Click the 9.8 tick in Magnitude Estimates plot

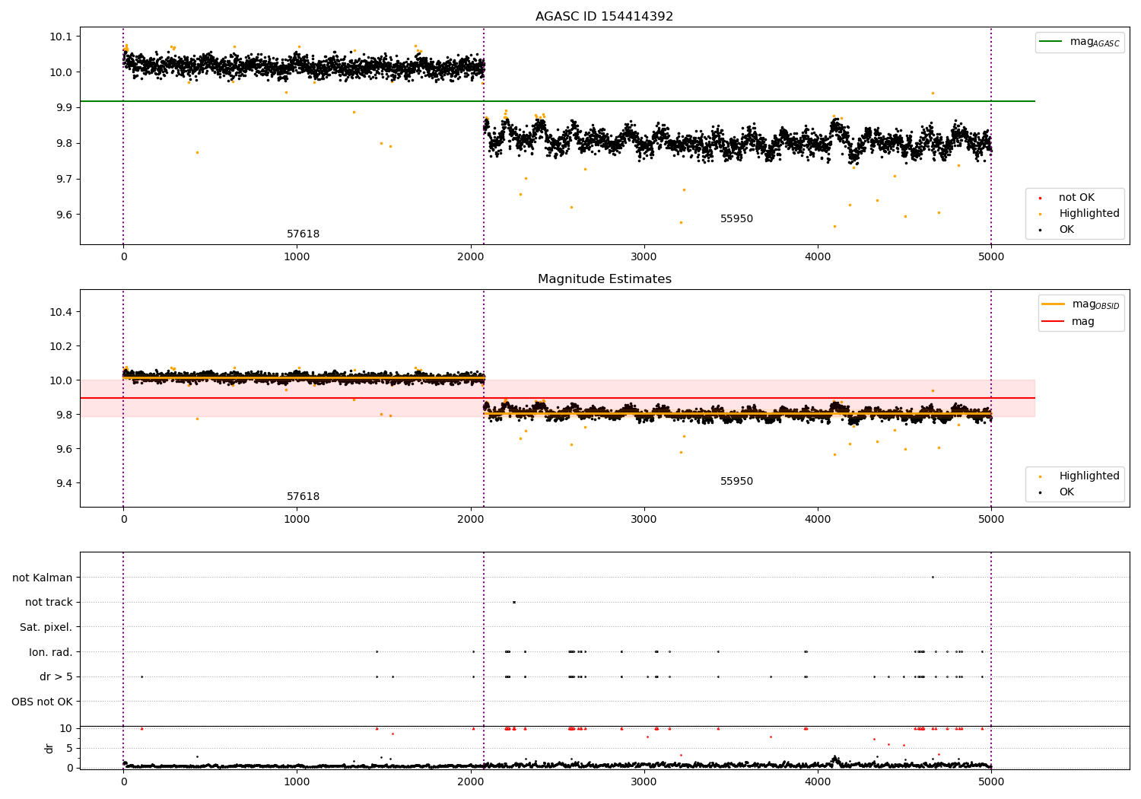click(x=65, y=415)
